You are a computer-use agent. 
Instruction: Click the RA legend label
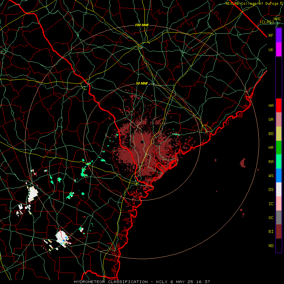coord(271,162)
